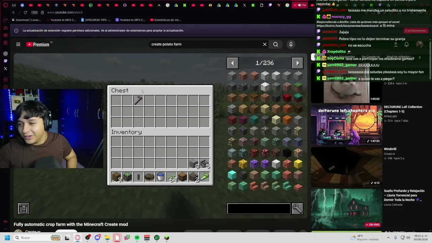432x243 pixels.
Task: Click the YouTube search magnifier button
Action: pos(276,44)
